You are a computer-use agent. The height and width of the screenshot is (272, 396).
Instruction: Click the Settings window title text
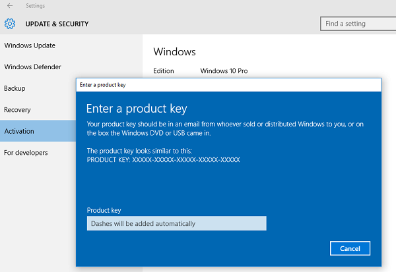tap(36, 6)
